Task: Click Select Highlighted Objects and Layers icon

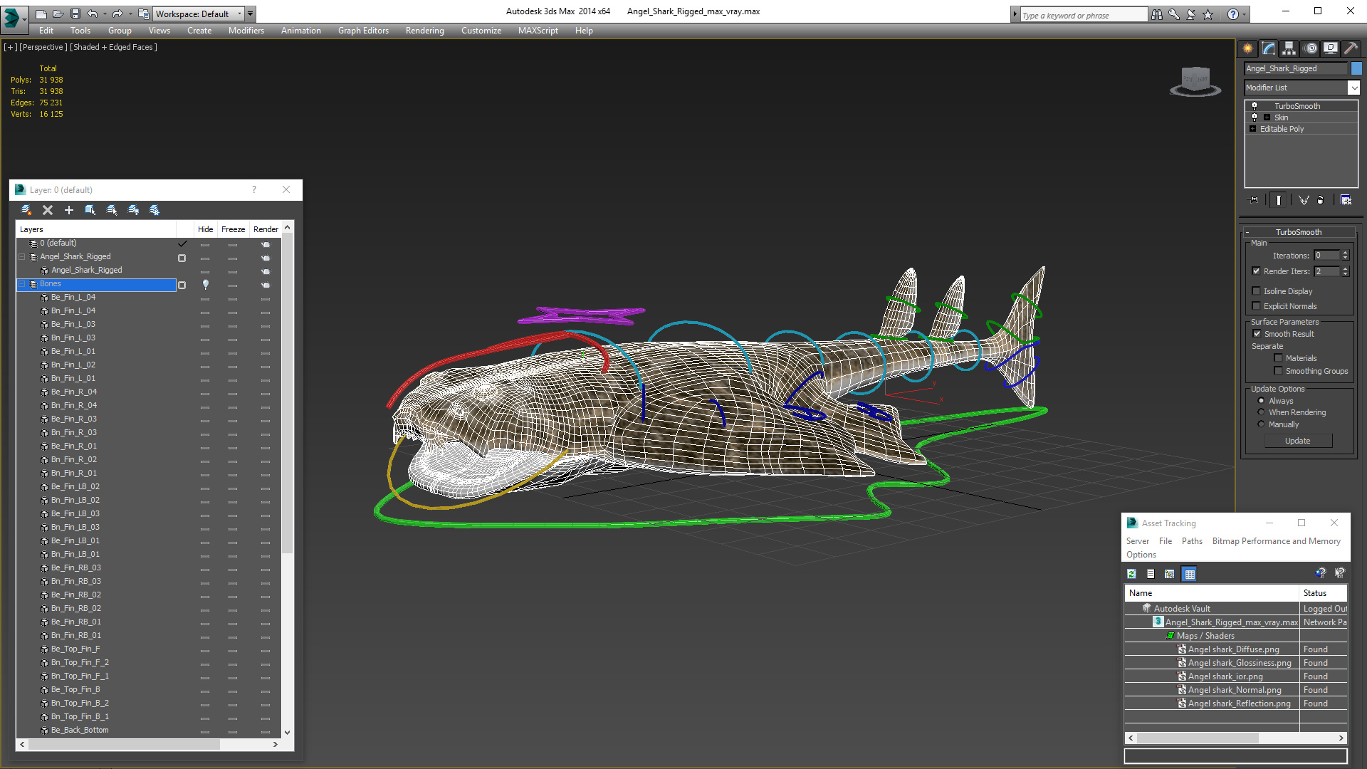Action: 90,210
